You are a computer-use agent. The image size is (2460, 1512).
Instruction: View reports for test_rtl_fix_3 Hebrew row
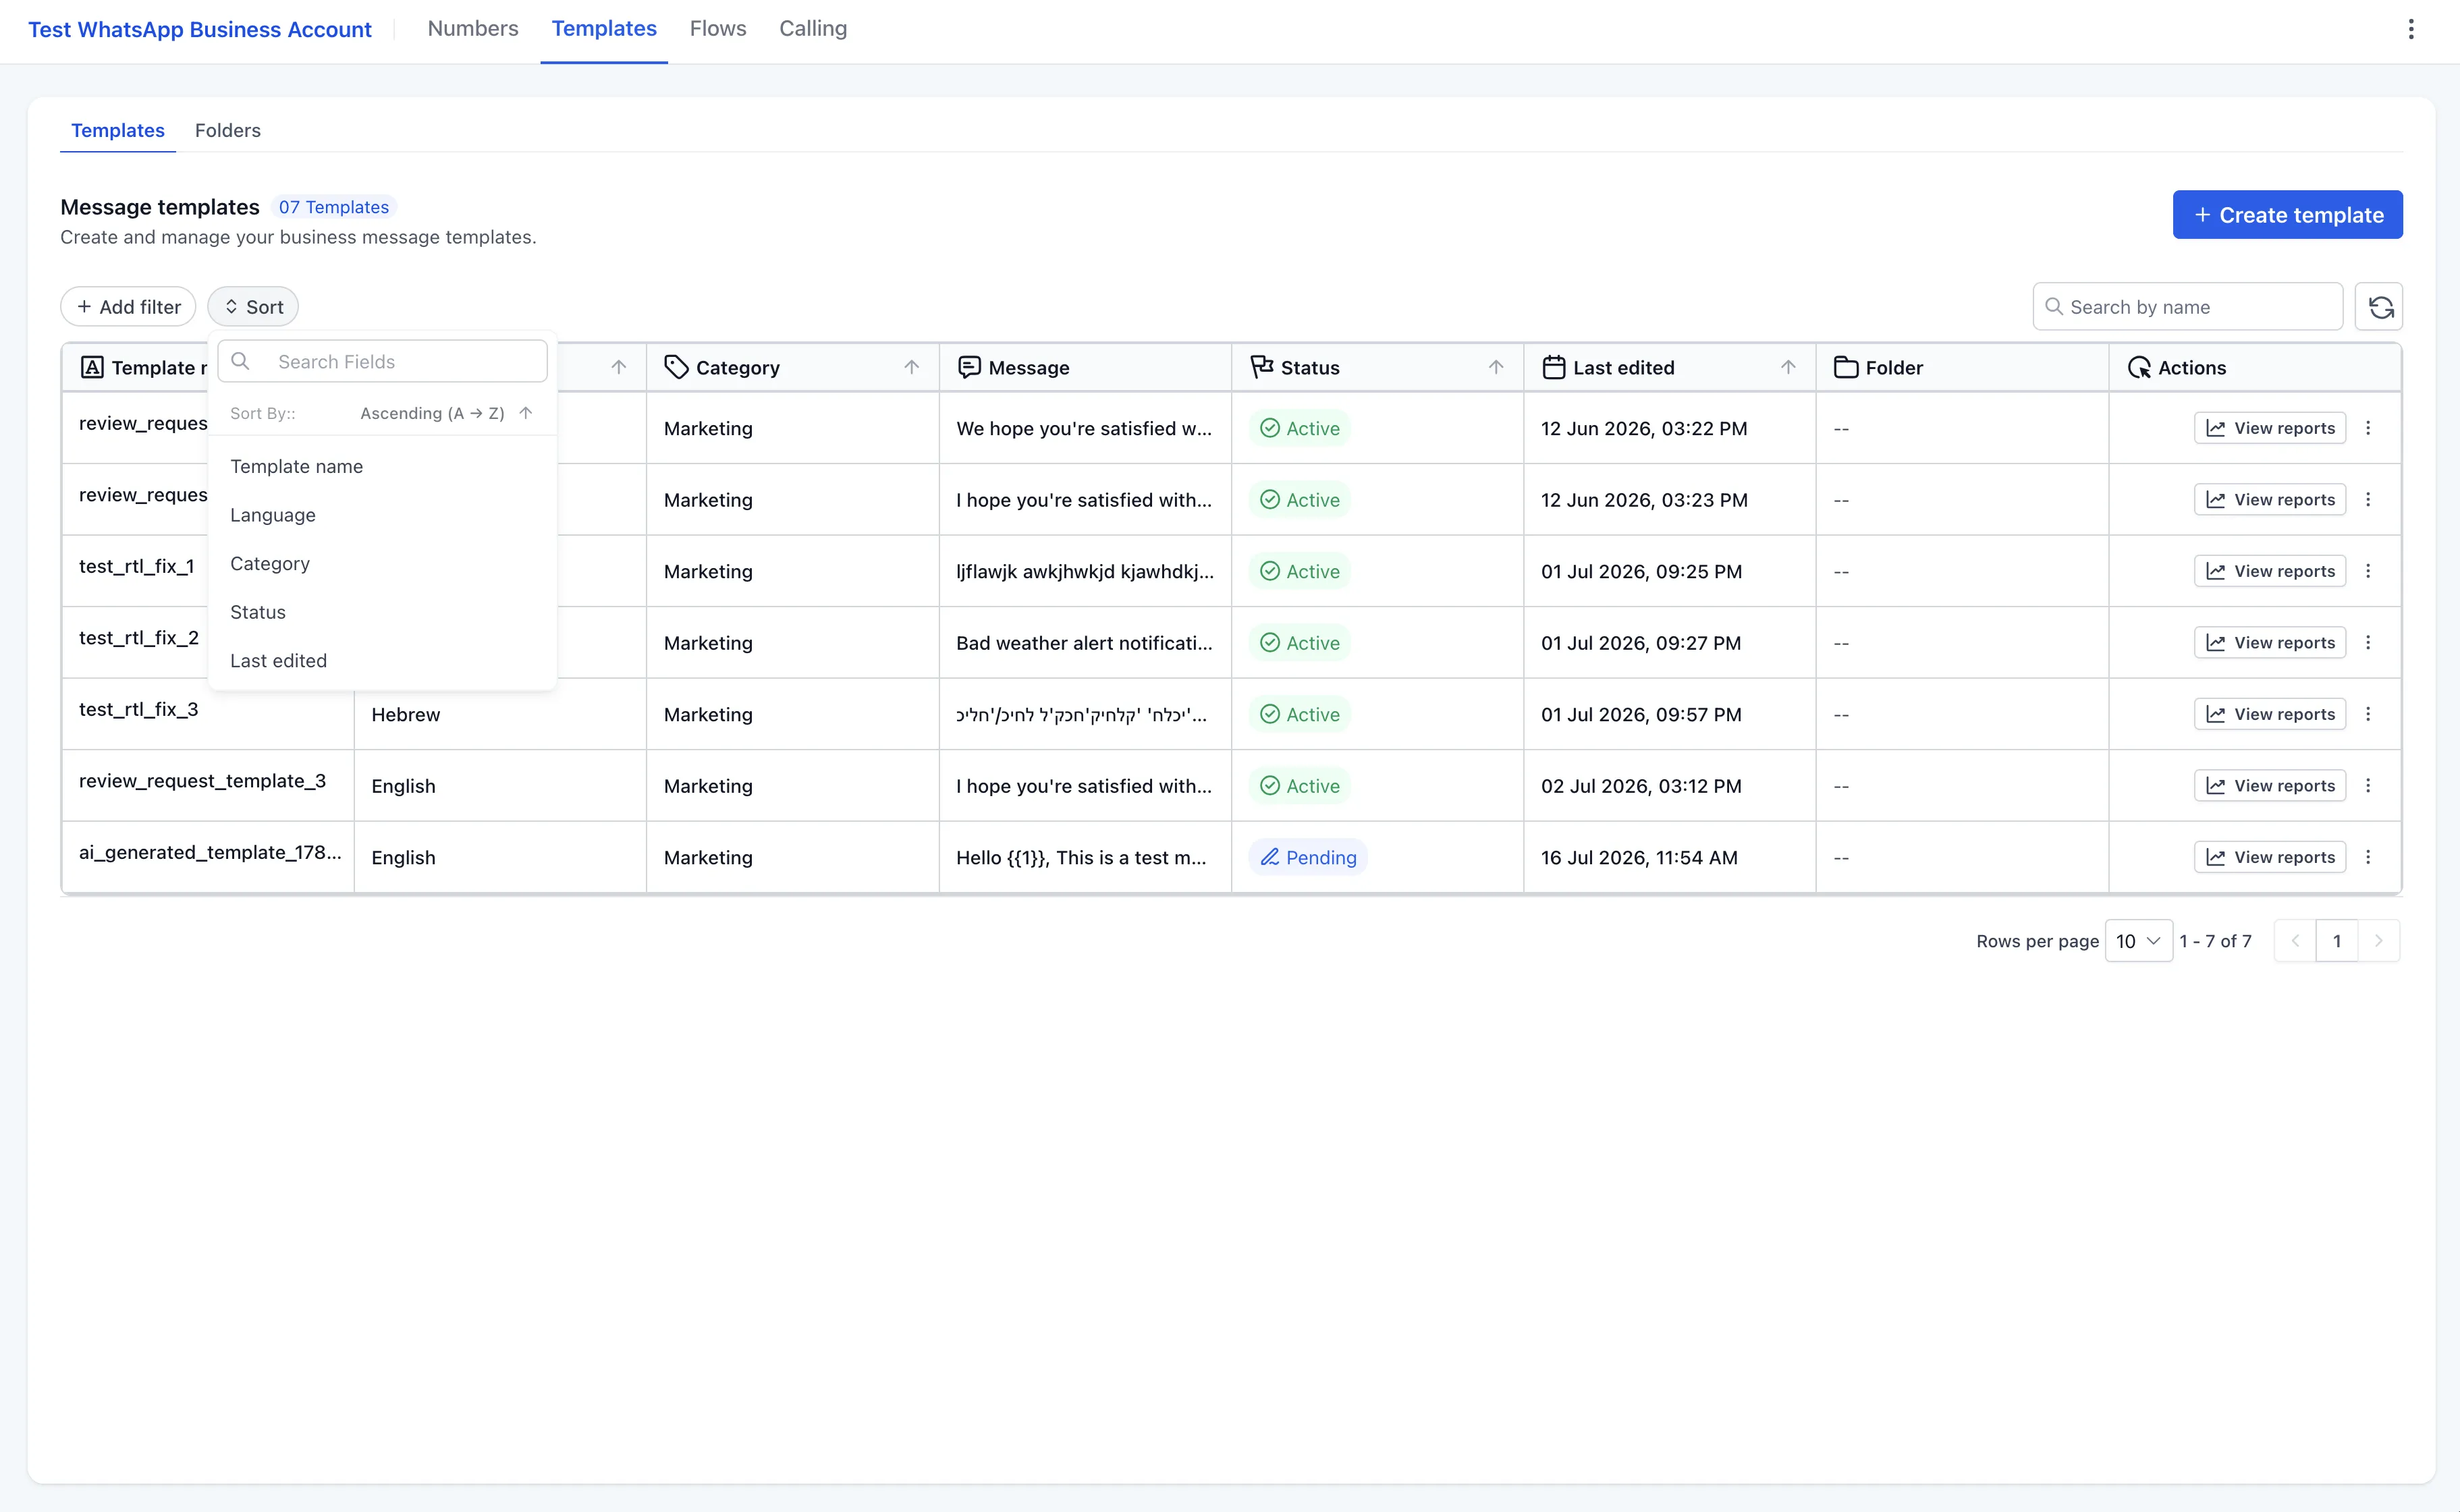2270,714
